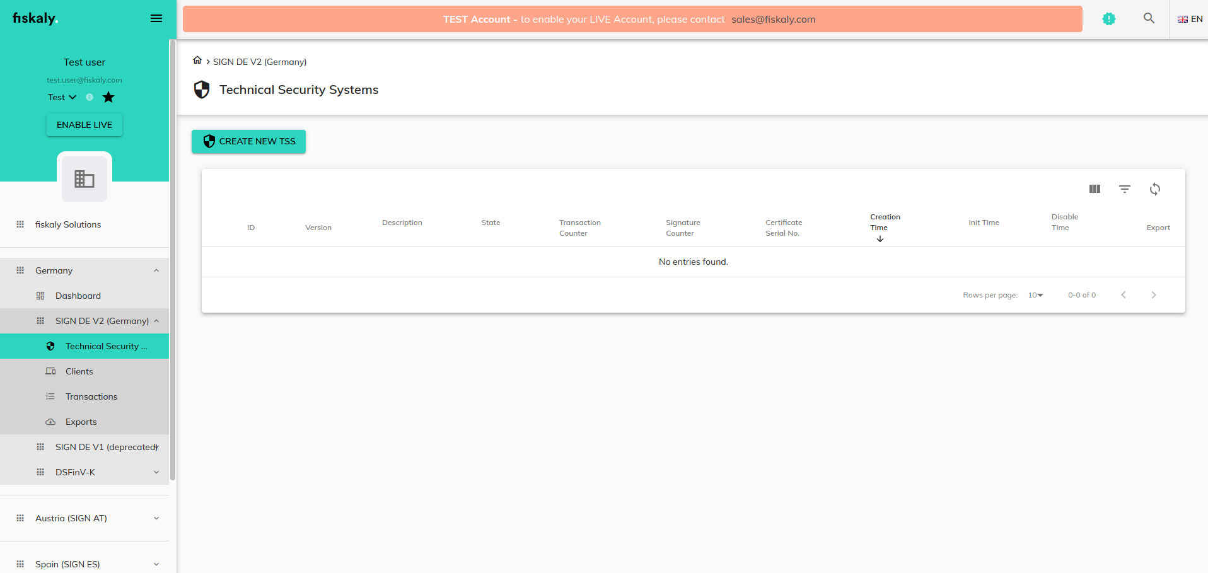Expand Austria (SIGN AT) section
The height and width of the screenshot is (573, 1208).
(84, 518)
